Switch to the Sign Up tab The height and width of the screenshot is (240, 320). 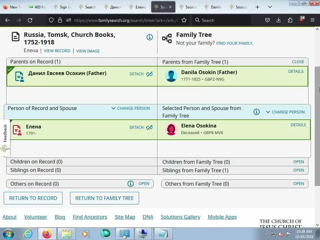(62, 7)
